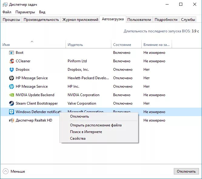
Task: Select the Boot row name
Action: tap(20, 53)
